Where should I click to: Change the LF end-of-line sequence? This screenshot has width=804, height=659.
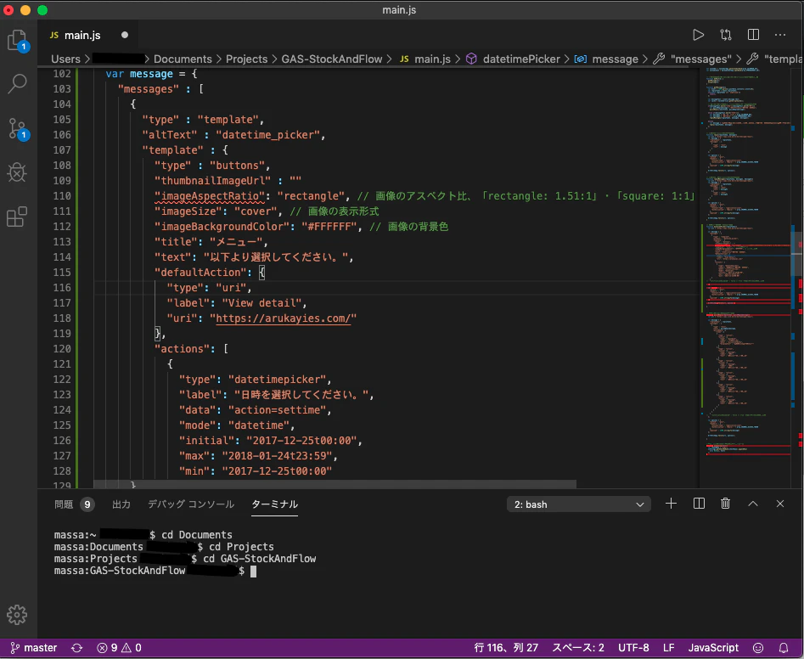669,648
